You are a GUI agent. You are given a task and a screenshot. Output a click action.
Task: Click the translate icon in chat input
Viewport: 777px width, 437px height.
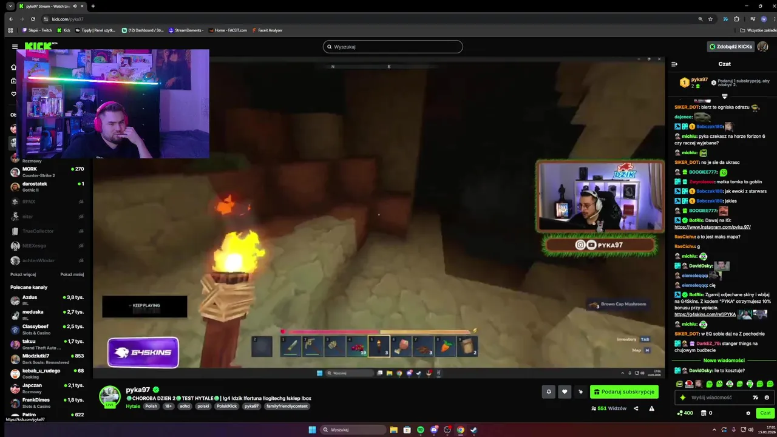pos(756,398)
